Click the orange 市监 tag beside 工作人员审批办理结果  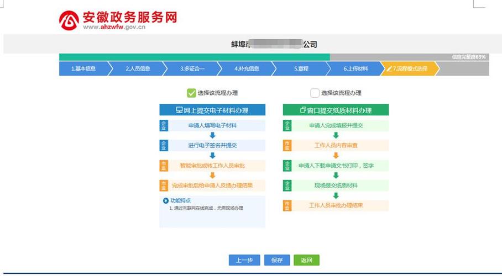coord(287,205)
